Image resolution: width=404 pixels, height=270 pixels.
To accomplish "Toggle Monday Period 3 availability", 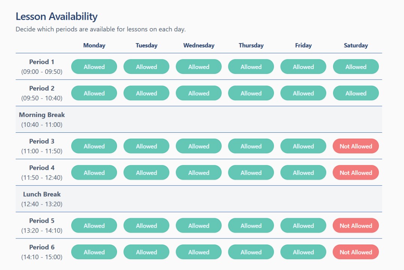I will click(x=94, y=146).
